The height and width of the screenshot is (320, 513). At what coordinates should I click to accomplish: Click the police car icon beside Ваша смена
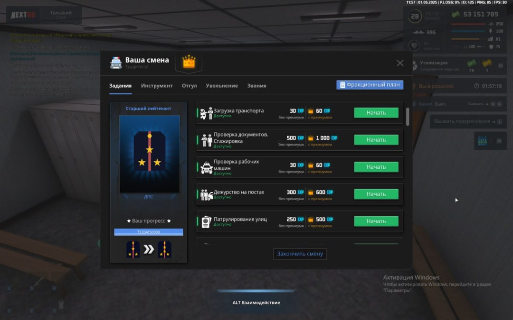click(x=116, y=63)
